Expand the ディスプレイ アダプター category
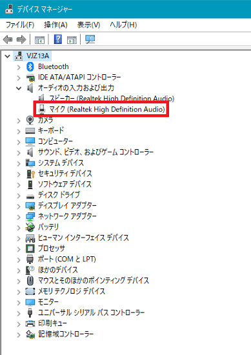Screen dimensions: 251x355 click(19, 207)
